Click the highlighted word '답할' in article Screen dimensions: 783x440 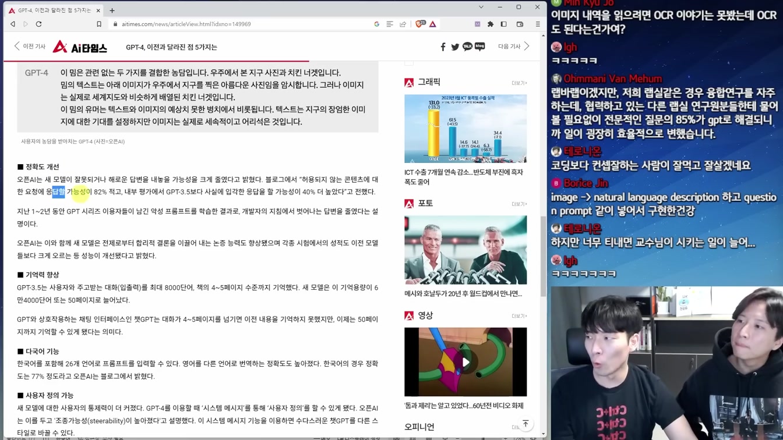58,192
